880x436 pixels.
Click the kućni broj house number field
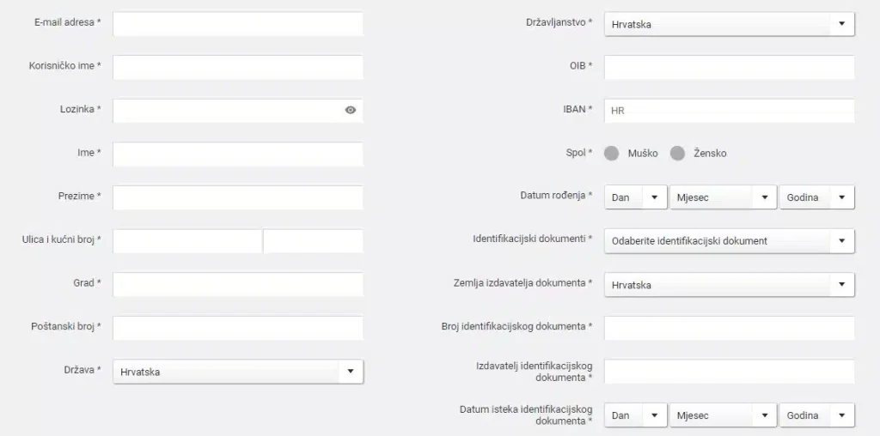click(x=313, y=241)
